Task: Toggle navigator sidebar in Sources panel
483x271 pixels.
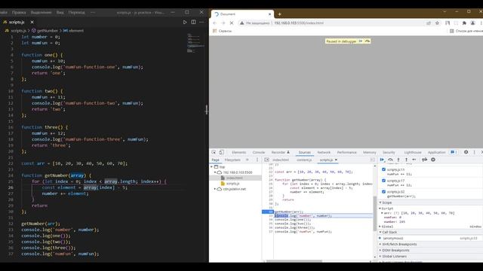Action: [266, 160]
